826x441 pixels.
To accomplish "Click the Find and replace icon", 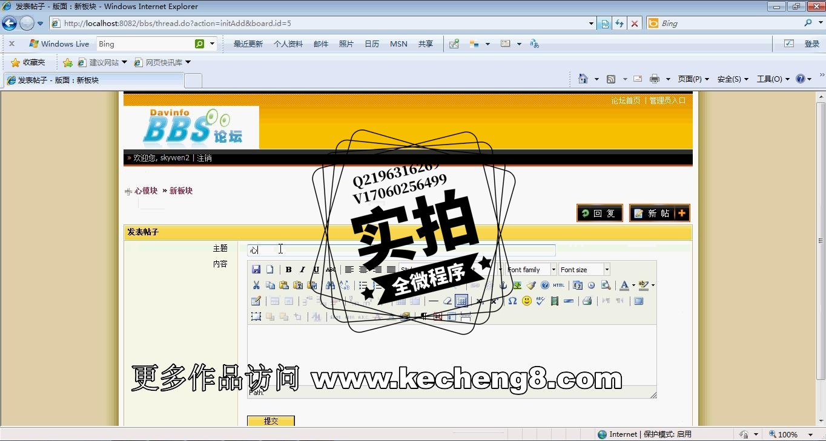I will tap(344, 286).
